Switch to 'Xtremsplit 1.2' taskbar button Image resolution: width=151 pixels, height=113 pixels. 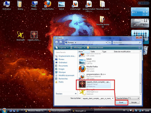coord(82,111)
